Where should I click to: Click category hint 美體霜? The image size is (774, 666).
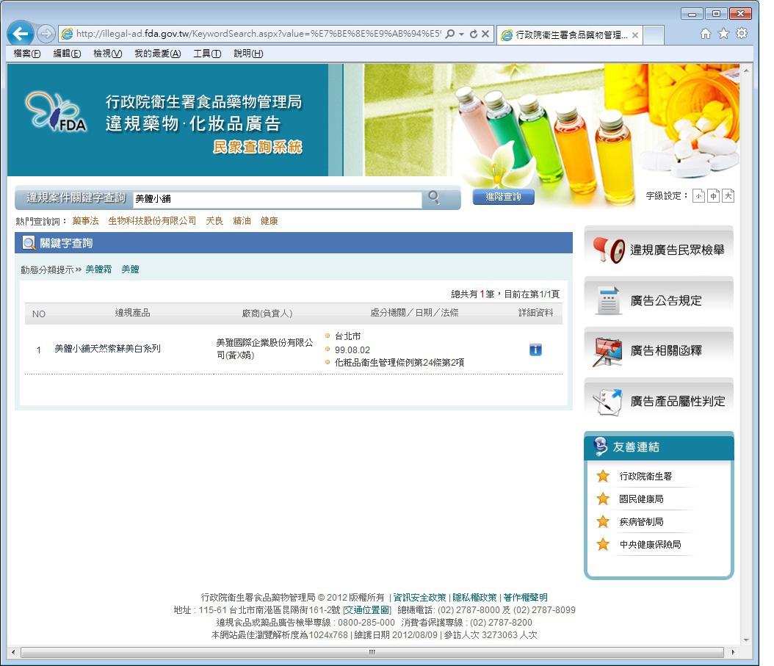pos(98,269)
